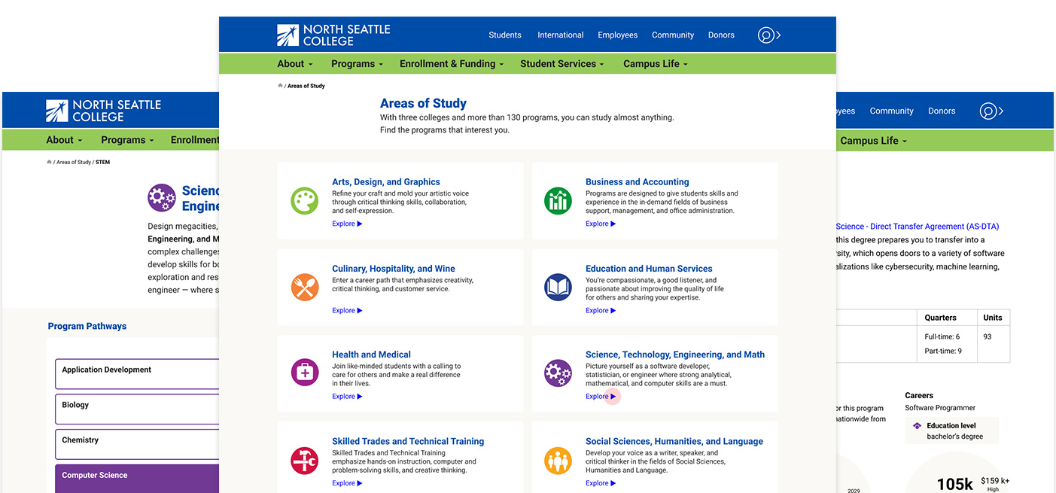Click the Software Programmer career text
The image size is (1056, 493).
click(x=939, y=408)
